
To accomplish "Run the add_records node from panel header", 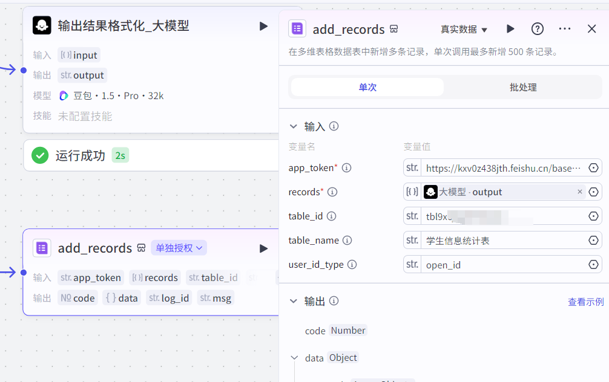I will click(510, 29).
